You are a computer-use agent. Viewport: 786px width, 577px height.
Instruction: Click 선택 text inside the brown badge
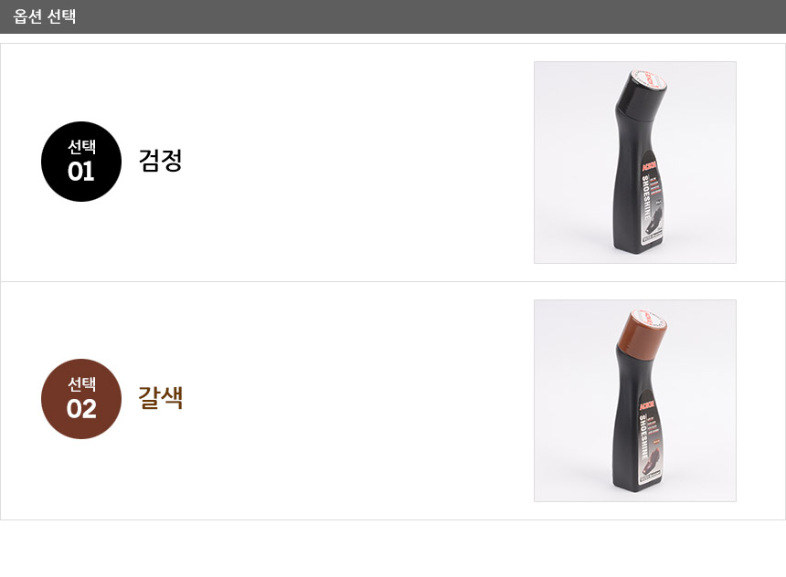tap(81, 384)
